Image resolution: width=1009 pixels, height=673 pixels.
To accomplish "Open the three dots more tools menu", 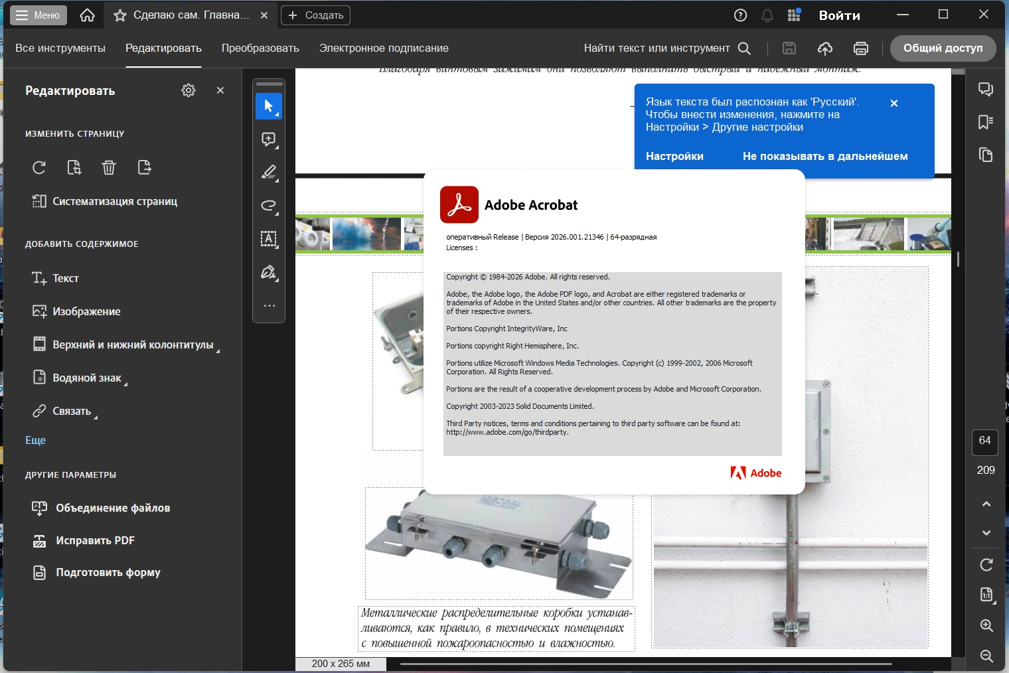I will 269,306.
